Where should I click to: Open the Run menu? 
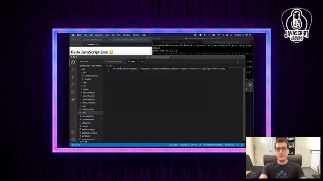(119, 35)
